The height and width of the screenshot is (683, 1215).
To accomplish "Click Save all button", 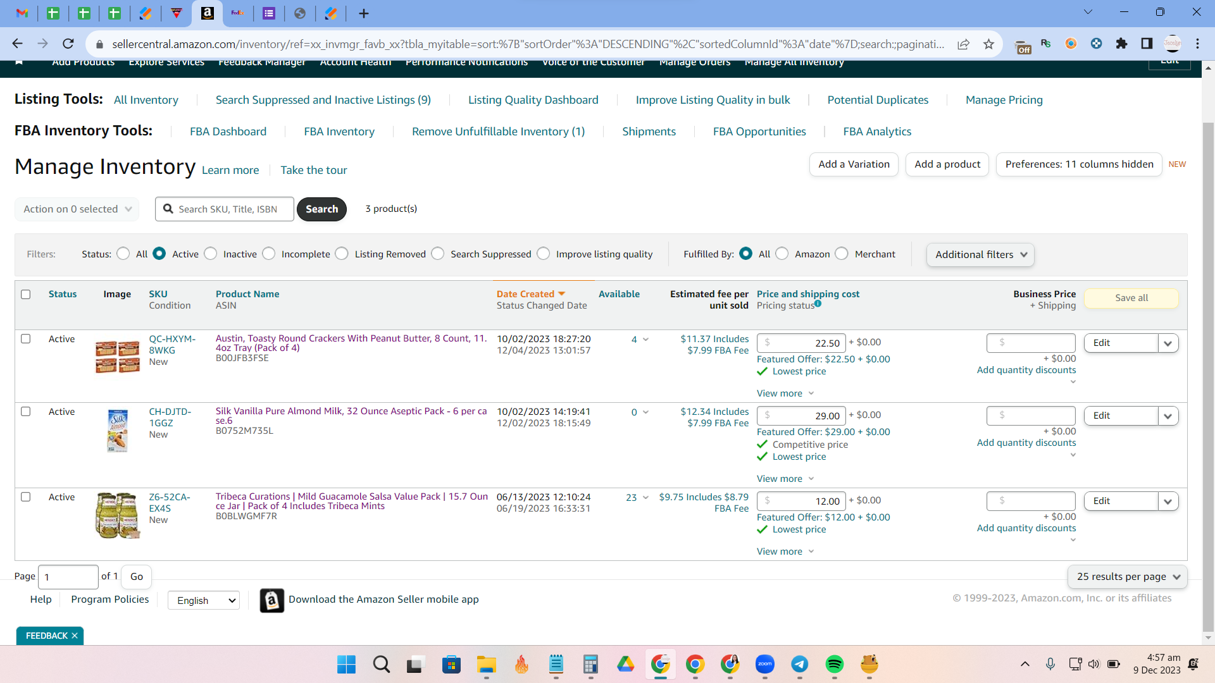I will [x=1131, y=298].
